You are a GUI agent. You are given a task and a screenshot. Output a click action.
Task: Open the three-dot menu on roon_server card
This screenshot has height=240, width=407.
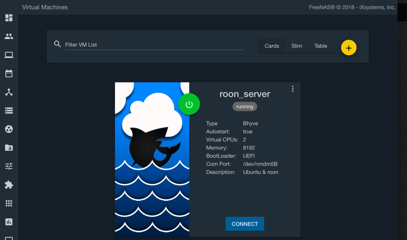coord(293,89)
